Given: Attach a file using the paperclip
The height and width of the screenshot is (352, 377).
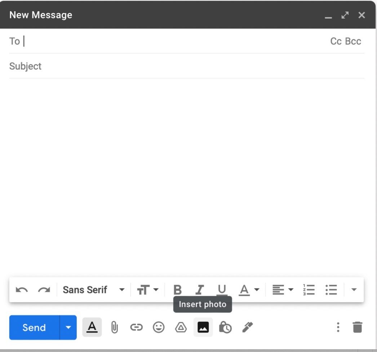Looking at the screenshot, I should (114, 327).
